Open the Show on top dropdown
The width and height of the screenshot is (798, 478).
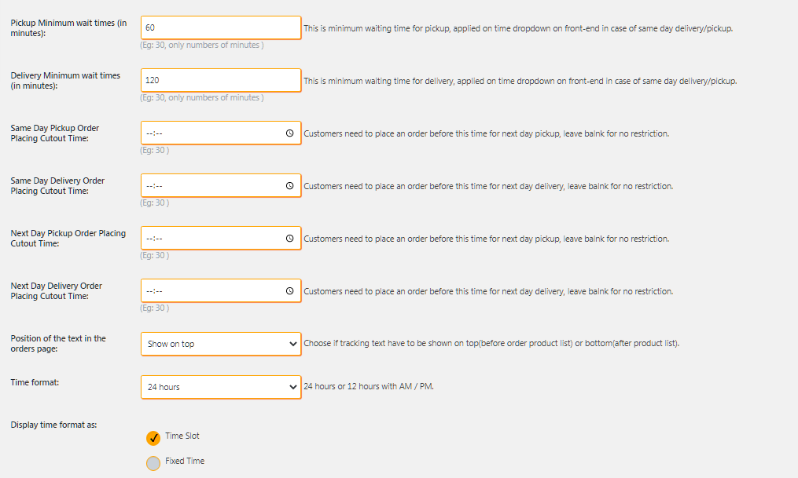coord(221,344)
